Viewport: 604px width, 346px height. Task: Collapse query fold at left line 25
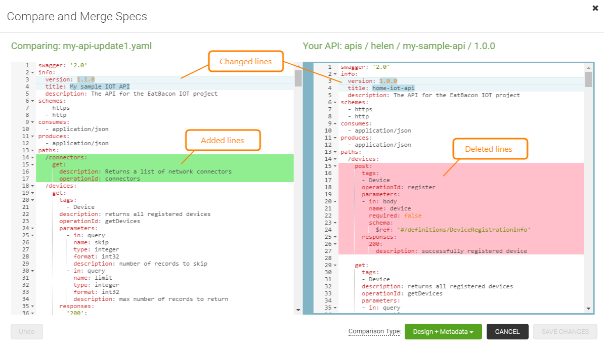pos(32,235)
